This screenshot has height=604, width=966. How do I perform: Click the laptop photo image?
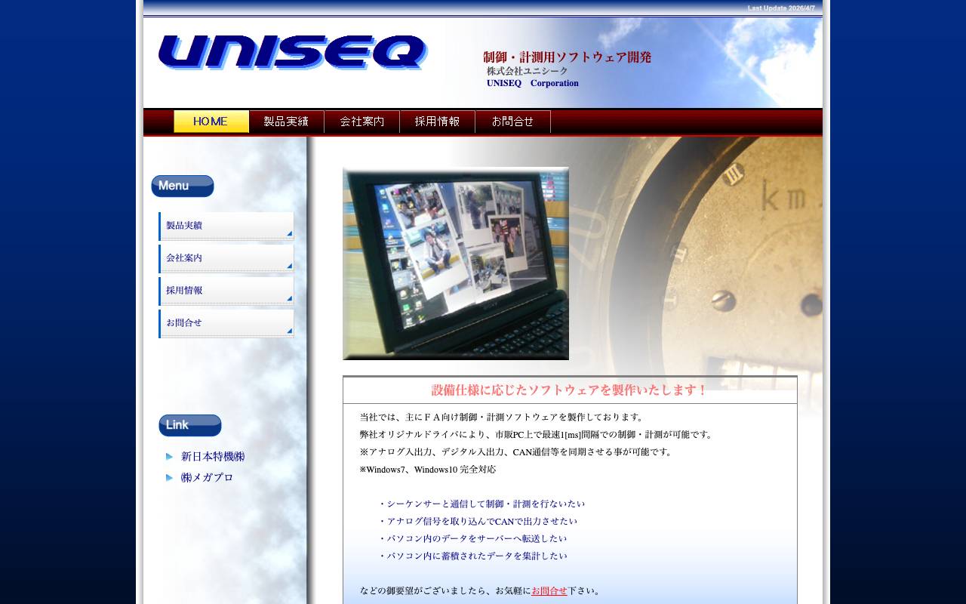click(x=456, y=263)
